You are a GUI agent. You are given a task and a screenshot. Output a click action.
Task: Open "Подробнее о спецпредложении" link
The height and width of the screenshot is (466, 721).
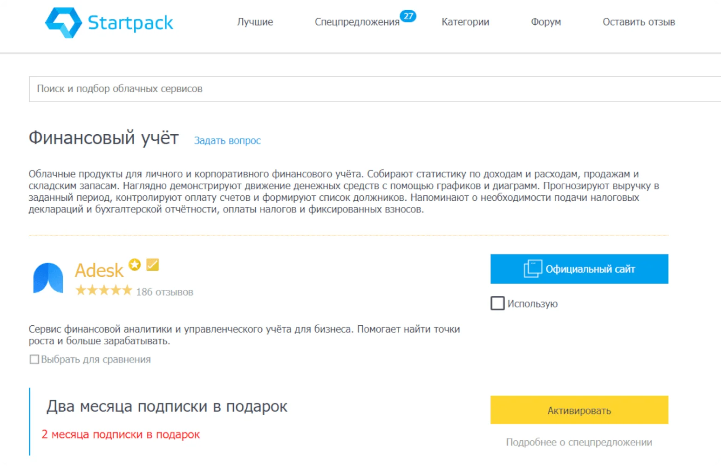579,442
